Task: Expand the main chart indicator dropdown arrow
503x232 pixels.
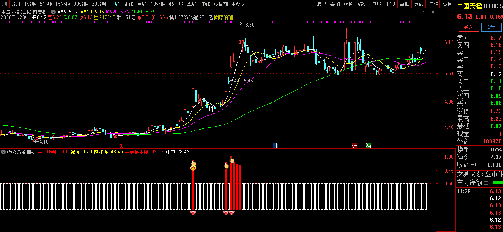Action: click(x=53, y=12)
